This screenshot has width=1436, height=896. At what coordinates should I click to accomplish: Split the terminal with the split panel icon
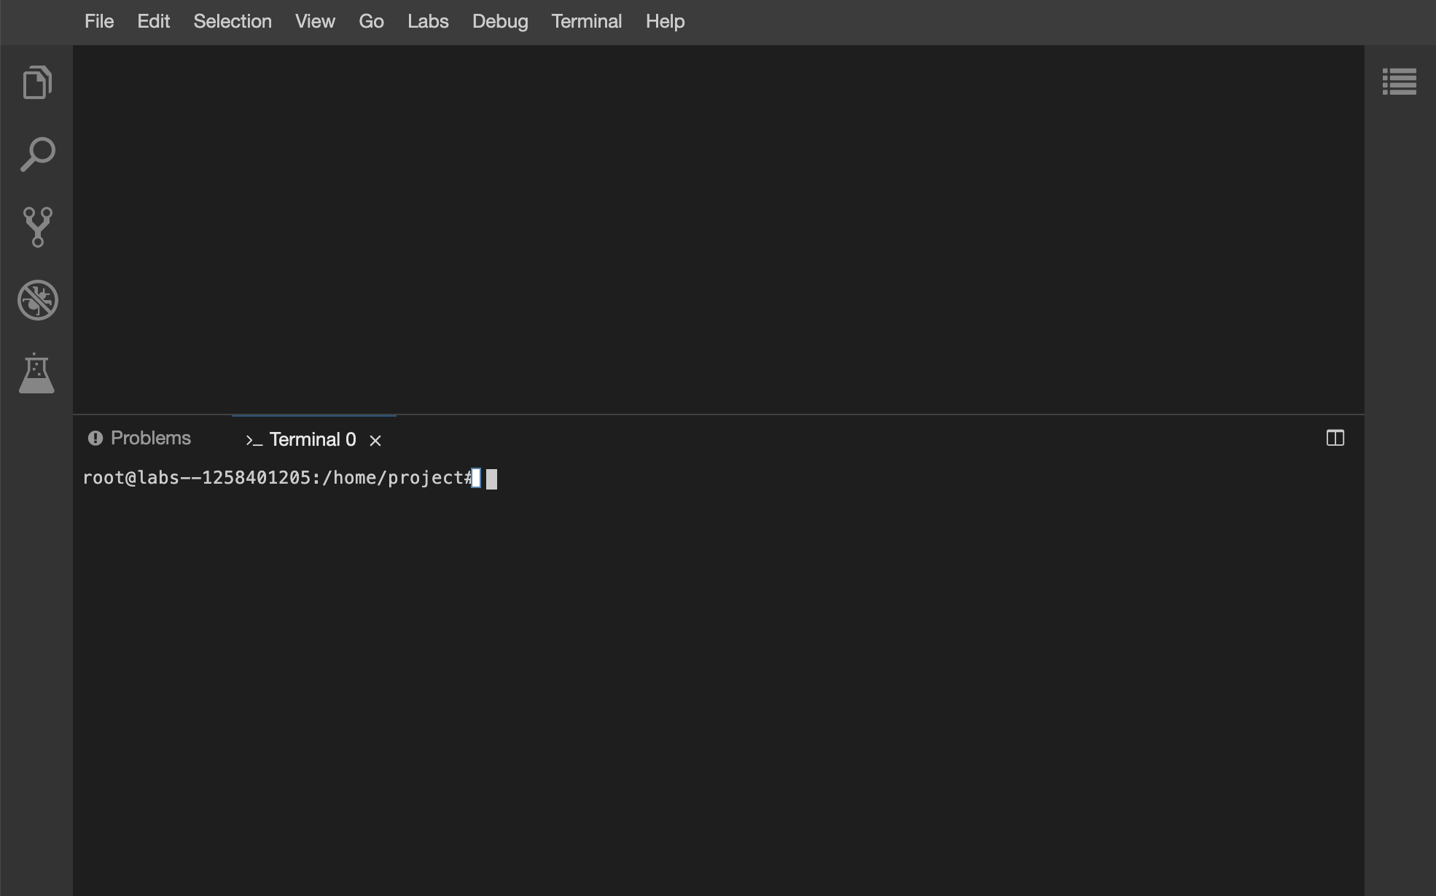(x=1335, y=438)
